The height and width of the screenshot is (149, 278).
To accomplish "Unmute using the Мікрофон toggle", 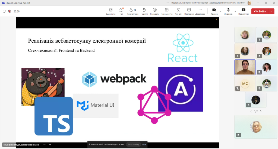I will [x=228, y=11].
